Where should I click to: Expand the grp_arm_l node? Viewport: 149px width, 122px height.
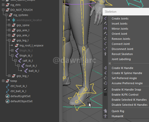(x=9, y=30)
